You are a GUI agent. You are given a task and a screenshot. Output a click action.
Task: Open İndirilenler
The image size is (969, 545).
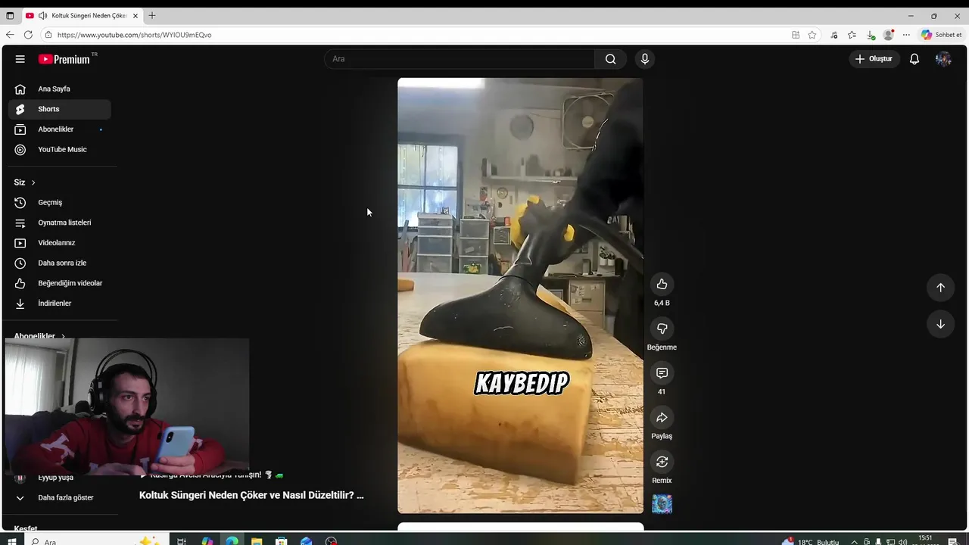[x=60, y=304]
